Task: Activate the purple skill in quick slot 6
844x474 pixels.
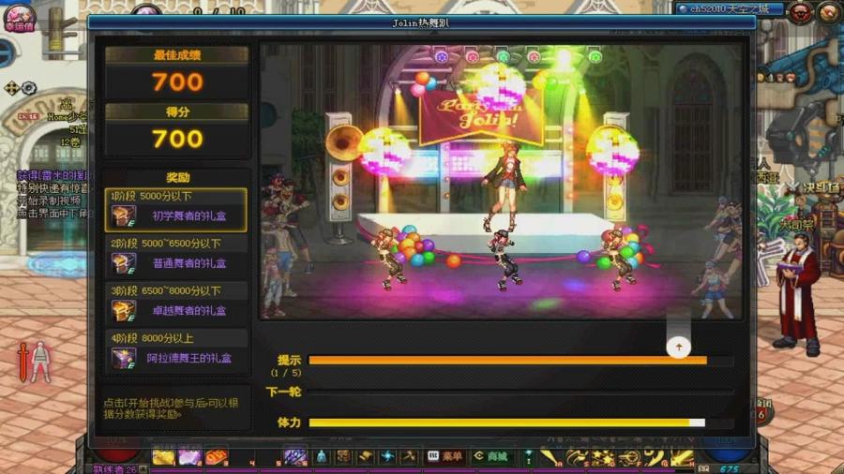Action: [x=294, y=457]
